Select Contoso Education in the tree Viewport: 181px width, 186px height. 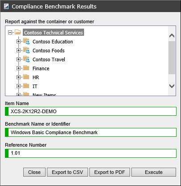pyautogui.click(x=53, y=42)
